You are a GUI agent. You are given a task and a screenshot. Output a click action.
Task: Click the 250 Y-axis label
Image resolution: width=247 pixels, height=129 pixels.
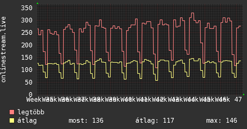click(27, 33)
